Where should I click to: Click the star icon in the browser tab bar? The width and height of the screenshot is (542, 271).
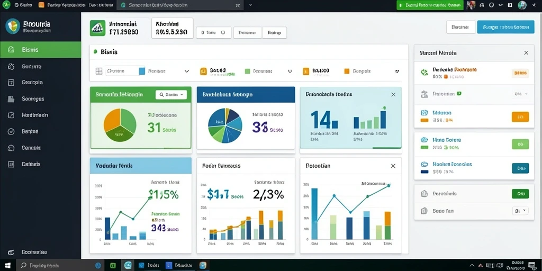237,5
